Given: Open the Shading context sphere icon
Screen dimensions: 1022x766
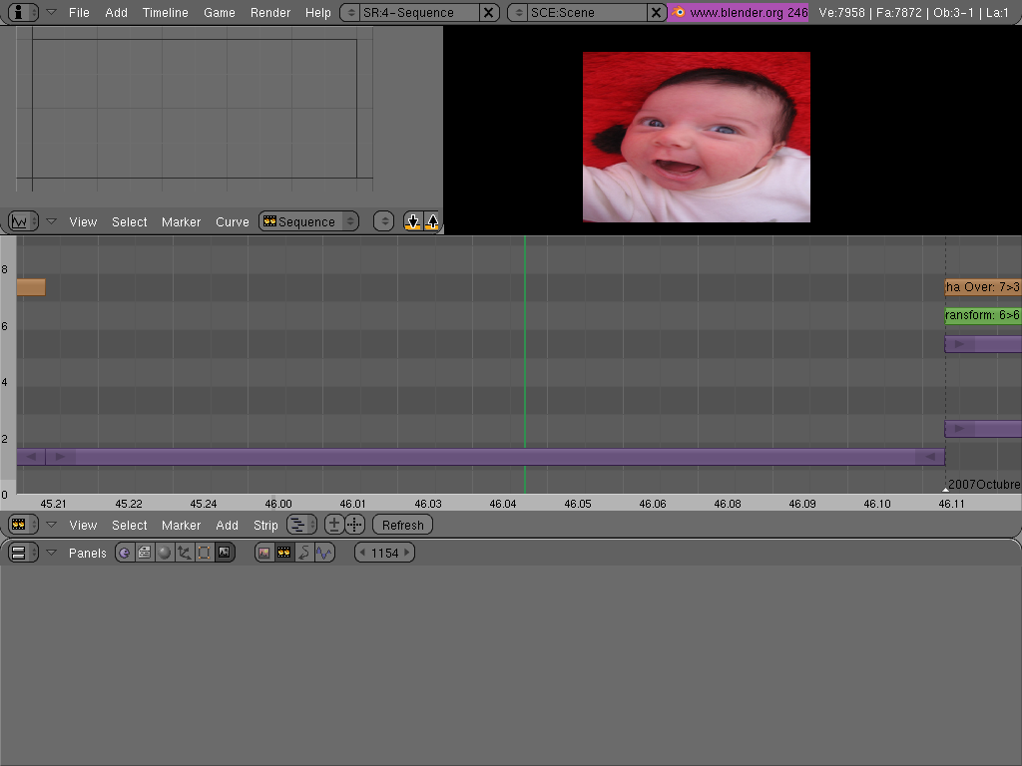Looking at the screenshot, I should tap(165, 553).
